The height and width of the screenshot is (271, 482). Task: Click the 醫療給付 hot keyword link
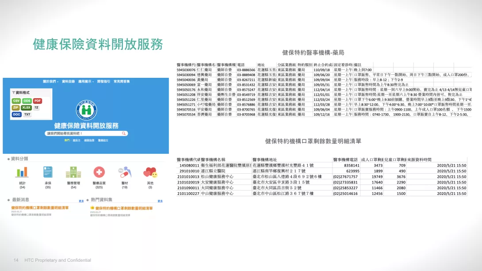[x=103, y=141]
